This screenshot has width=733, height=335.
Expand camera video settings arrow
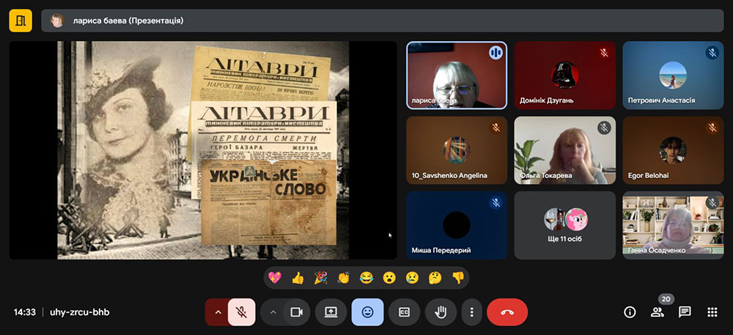coord(273,312)
